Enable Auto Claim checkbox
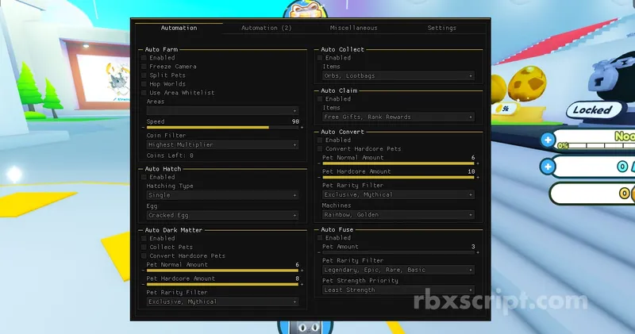The image size is (635, 334). pos(320,99)
